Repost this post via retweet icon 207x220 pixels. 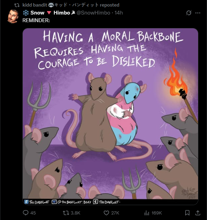coord(66,213)
